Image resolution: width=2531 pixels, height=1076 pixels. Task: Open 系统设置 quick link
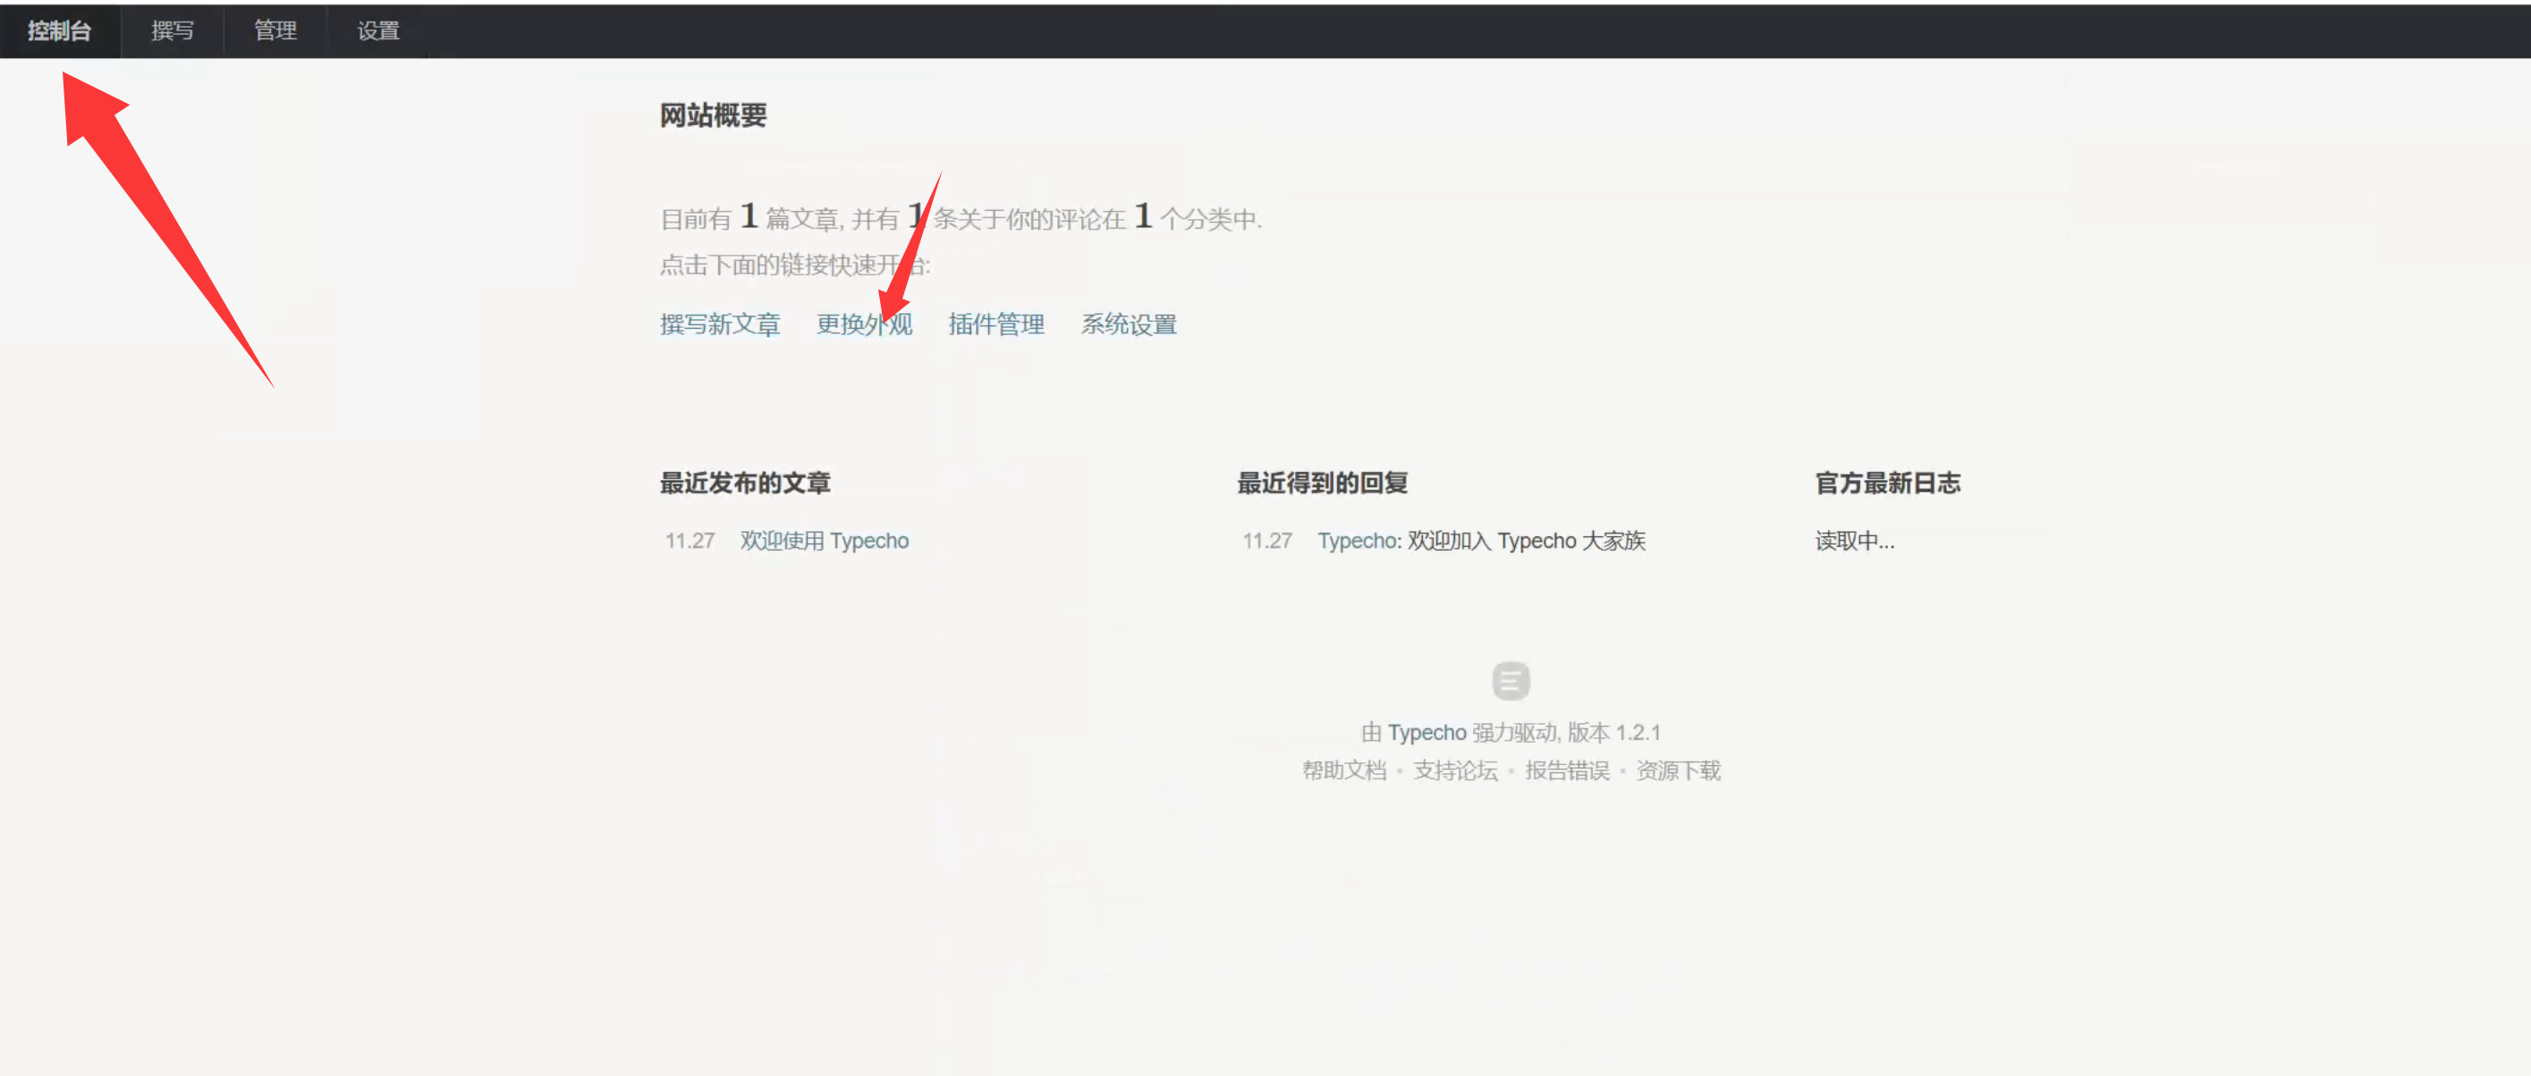pyautogui.click(x=1128, y=324)
